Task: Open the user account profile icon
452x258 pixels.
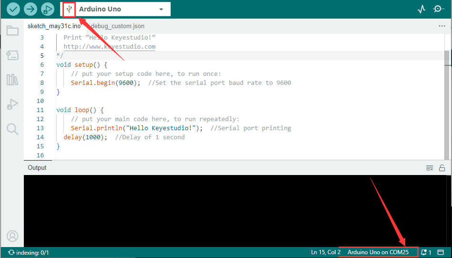Action: [x=12, y=236]
